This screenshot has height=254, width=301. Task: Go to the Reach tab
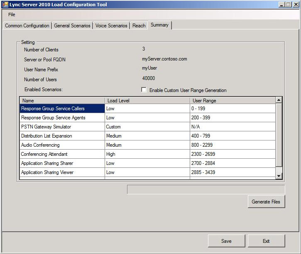pos(139,26)
